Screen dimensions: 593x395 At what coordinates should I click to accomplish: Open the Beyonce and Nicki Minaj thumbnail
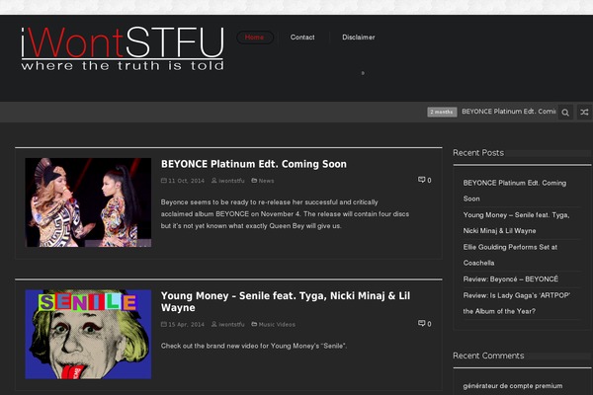pyautogui.click(x=88, y=202)
